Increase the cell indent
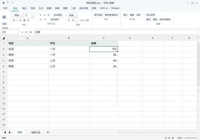The image size is (200, 140). (45, 19)
